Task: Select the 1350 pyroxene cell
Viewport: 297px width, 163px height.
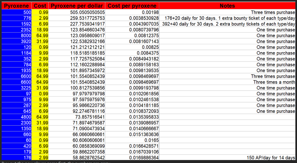Action: click(x=17, y=129)
